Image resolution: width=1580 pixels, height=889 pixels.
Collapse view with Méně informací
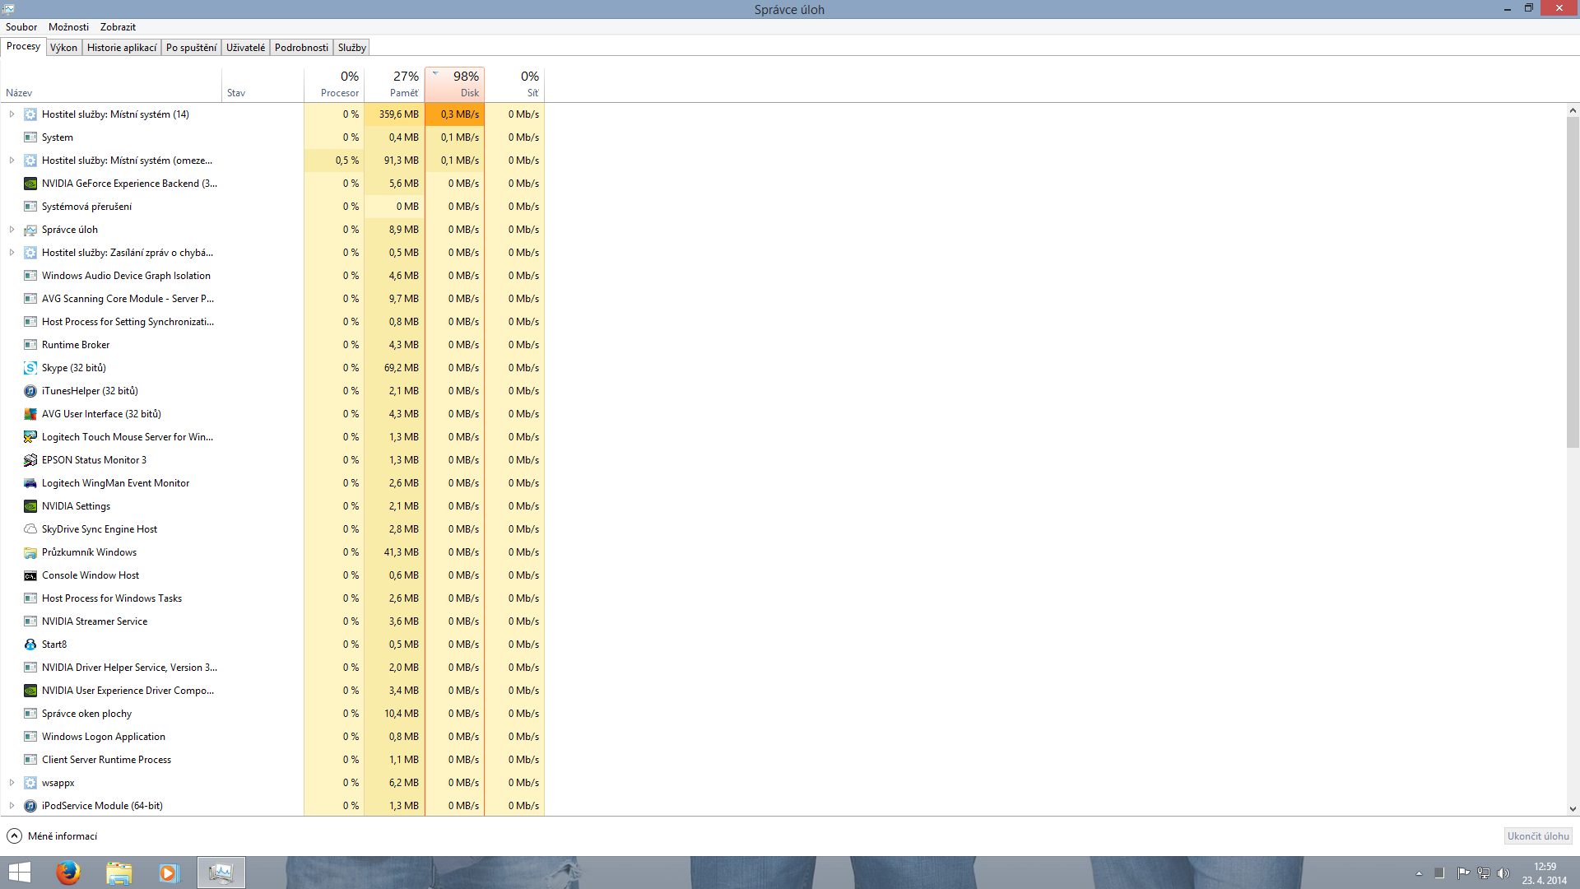52,836
